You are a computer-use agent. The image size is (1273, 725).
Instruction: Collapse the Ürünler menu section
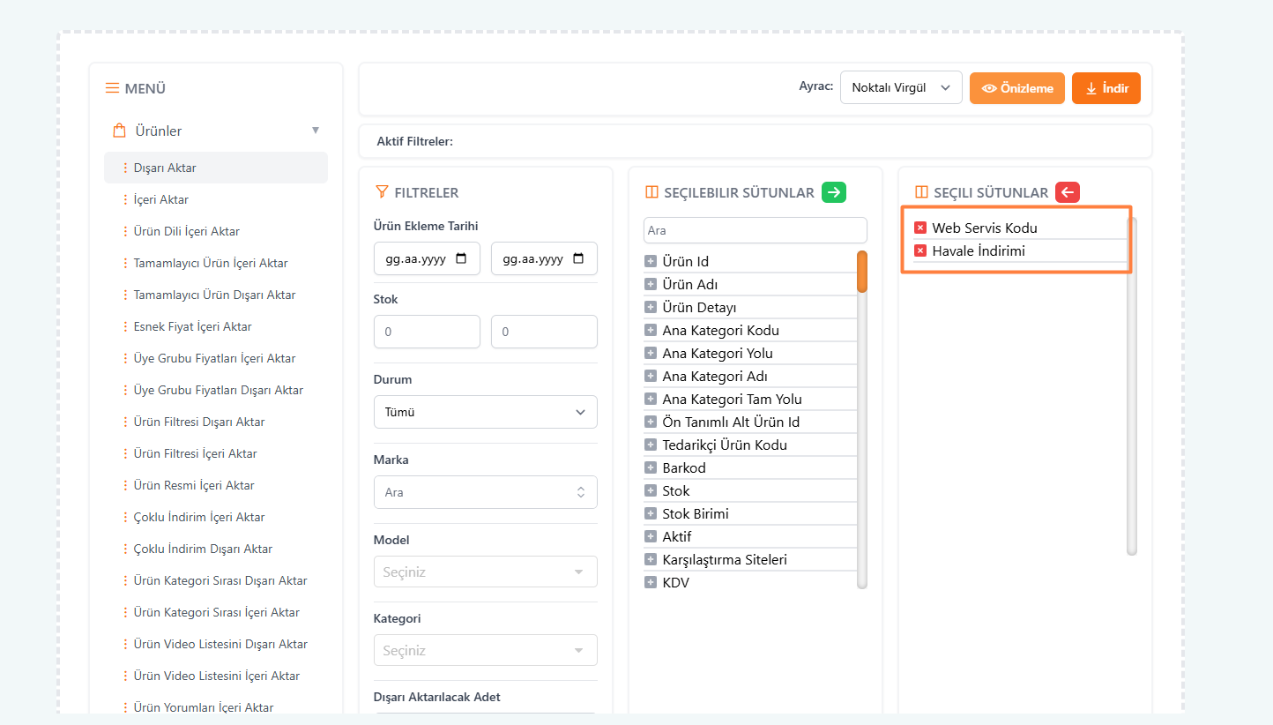pos(316,131)
